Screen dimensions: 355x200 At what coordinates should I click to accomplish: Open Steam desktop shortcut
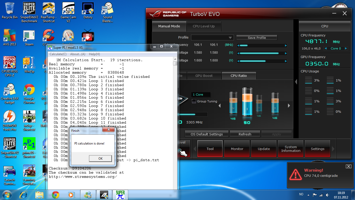tap(29, 38)
